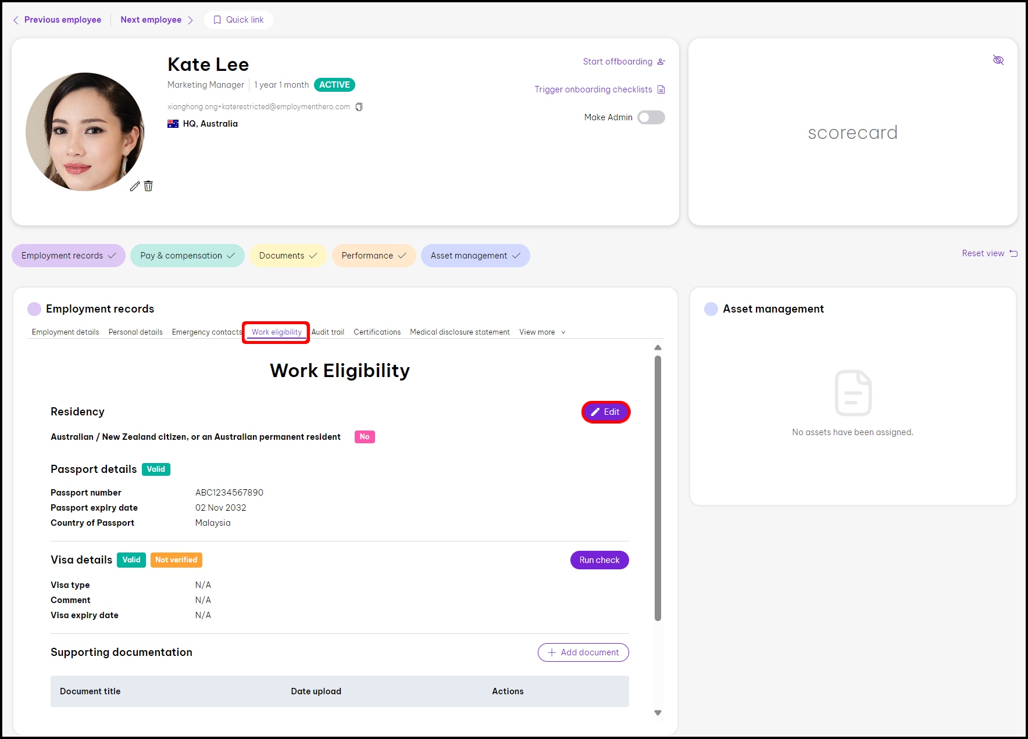The width and height of the screenshot is (1028, 739).
Task: Toggle the Performance section chip
Action: coord(373,256)
